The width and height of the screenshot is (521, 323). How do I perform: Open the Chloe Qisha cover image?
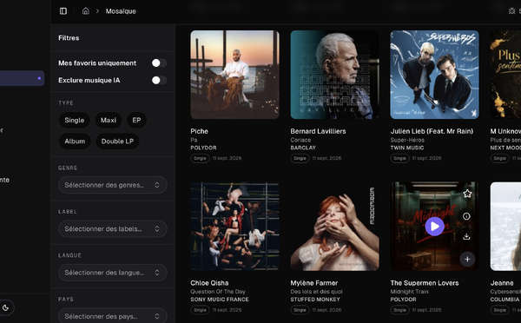235,227
